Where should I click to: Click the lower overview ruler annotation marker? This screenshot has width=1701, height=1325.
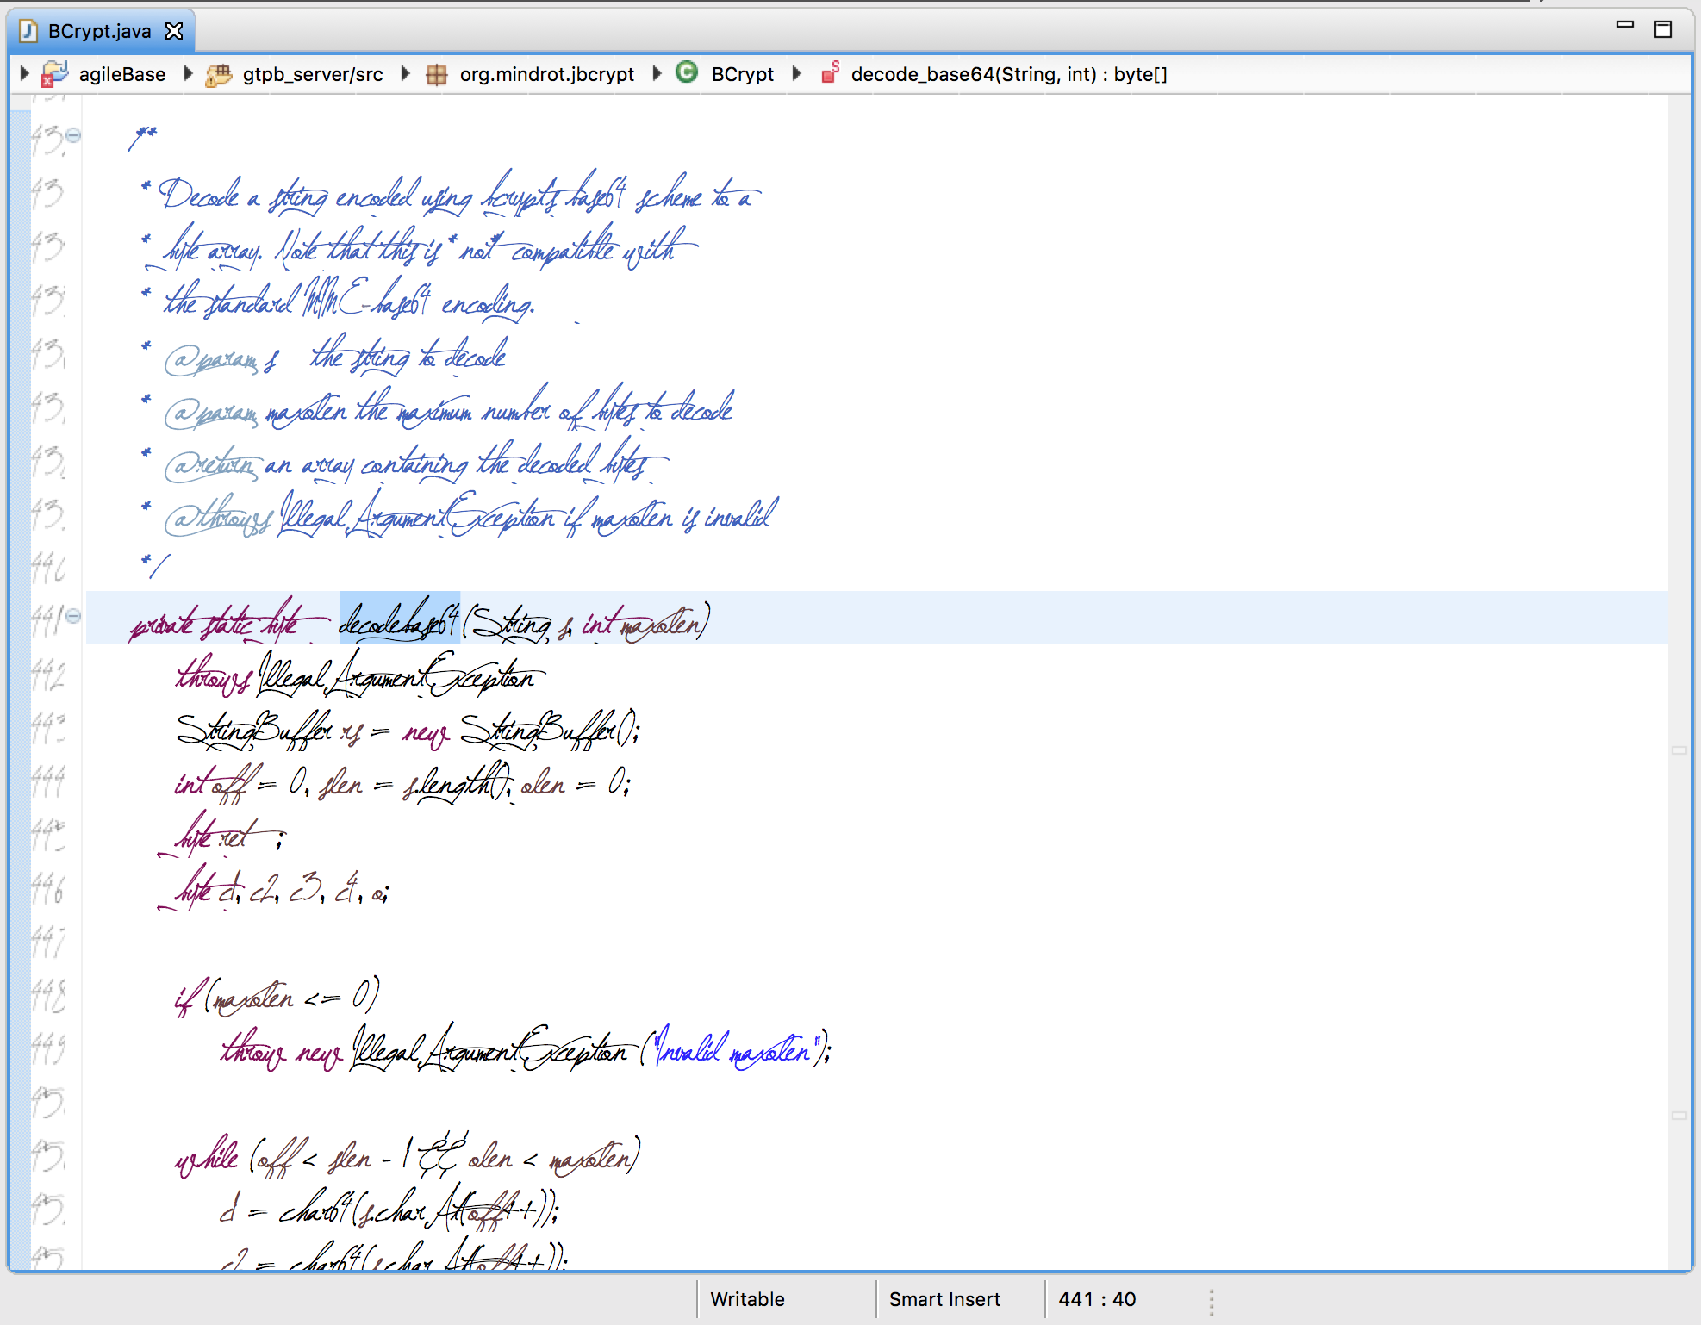[1679, 1116]
